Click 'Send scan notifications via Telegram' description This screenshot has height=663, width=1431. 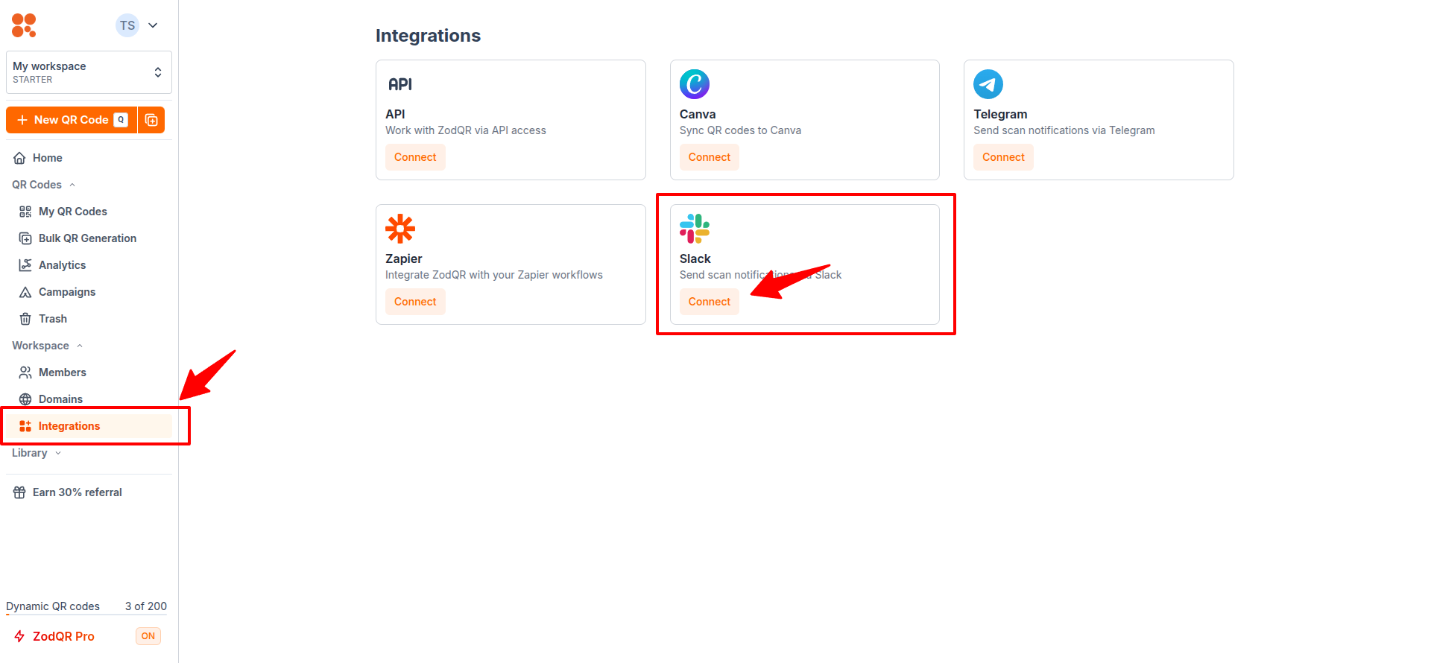click(x=1064, y=130)
